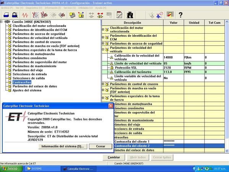Click Cerrar in the About dialog
The image size is (229, 172).
pyautogui.click(x=100, y=146)
